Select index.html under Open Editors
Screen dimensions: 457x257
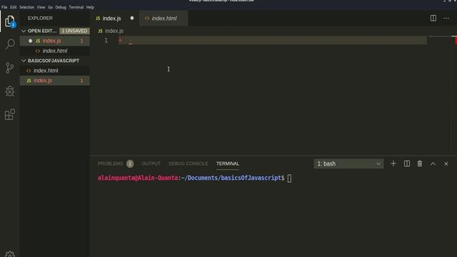(55, 51)
